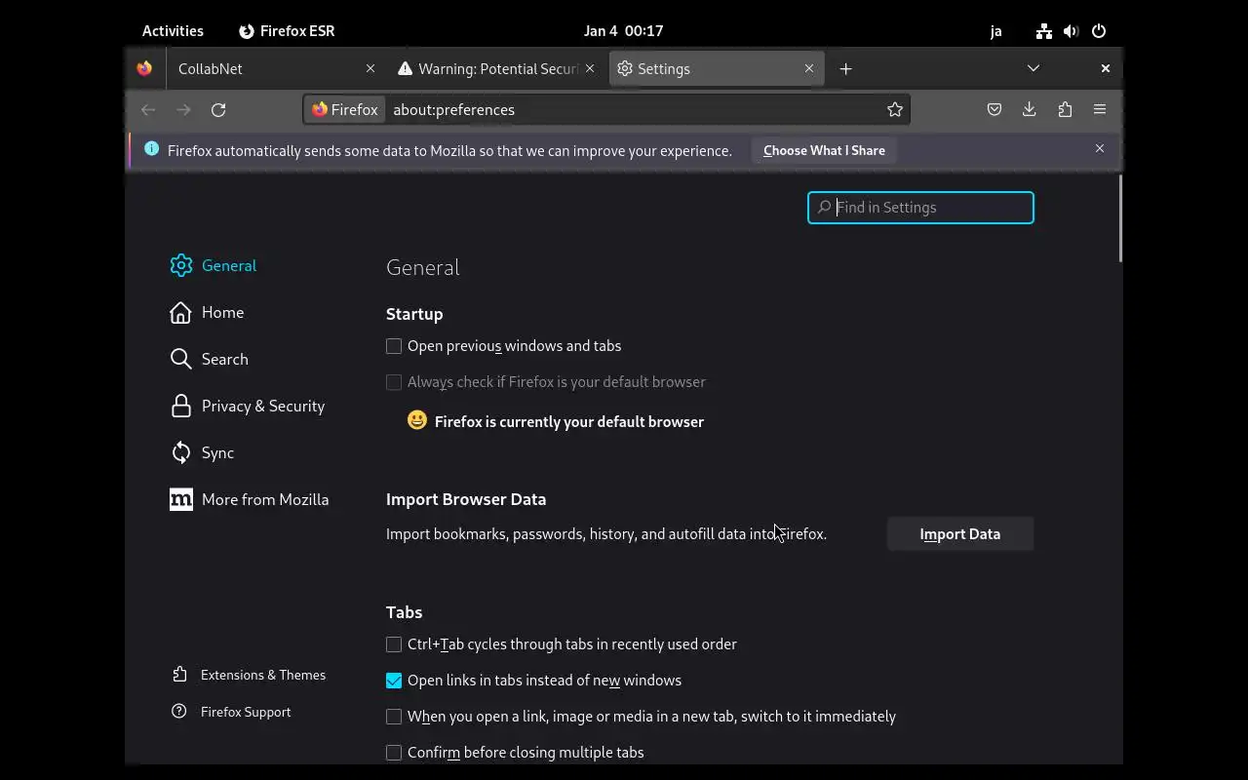Toggle Ctrl+Tab recently used order checkbox
The height and width of the screenshot is (780, 1248).
[394, 644]
